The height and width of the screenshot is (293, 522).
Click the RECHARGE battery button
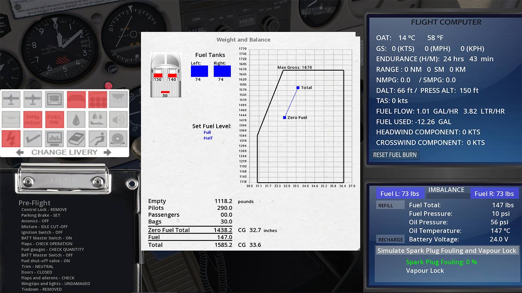390,239
